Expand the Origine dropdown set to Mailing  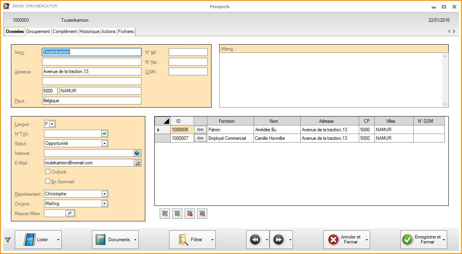coord(104,204)
